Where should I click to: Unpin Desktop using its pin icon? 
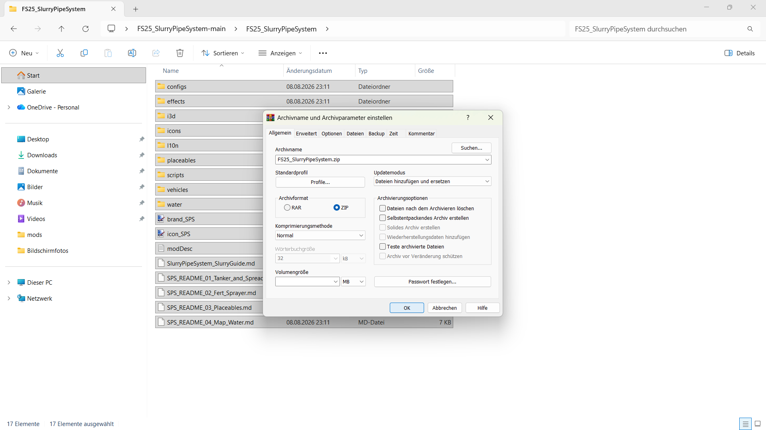[142, 139]
